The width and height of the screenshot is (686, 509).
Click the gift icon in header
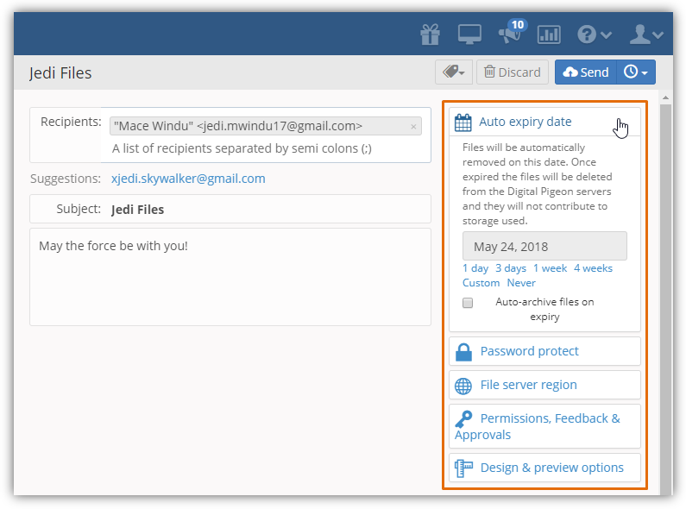click(x=430, y=35)
